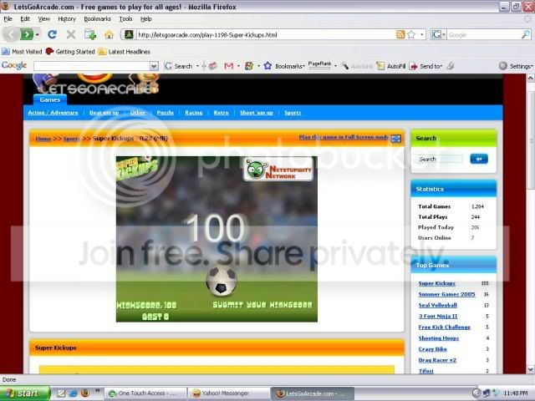Expand the Google Toolbar Search button dropdown
The image size is (535, 401).
coord(197,66)
